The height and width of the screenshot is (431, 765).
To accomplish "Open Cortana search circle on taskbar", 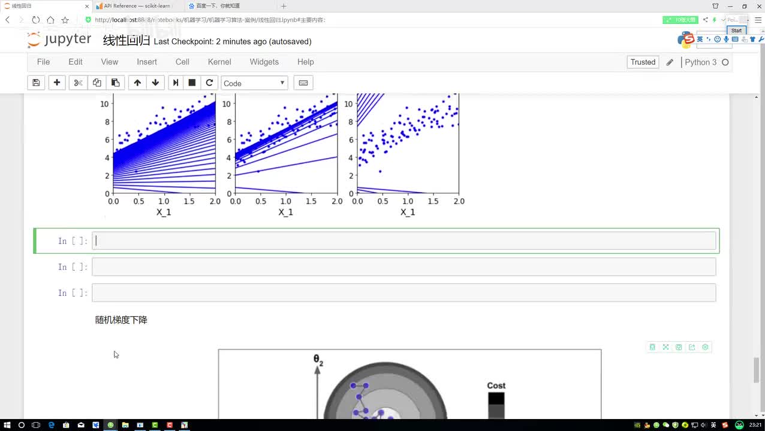I will [x=21, y=425].
